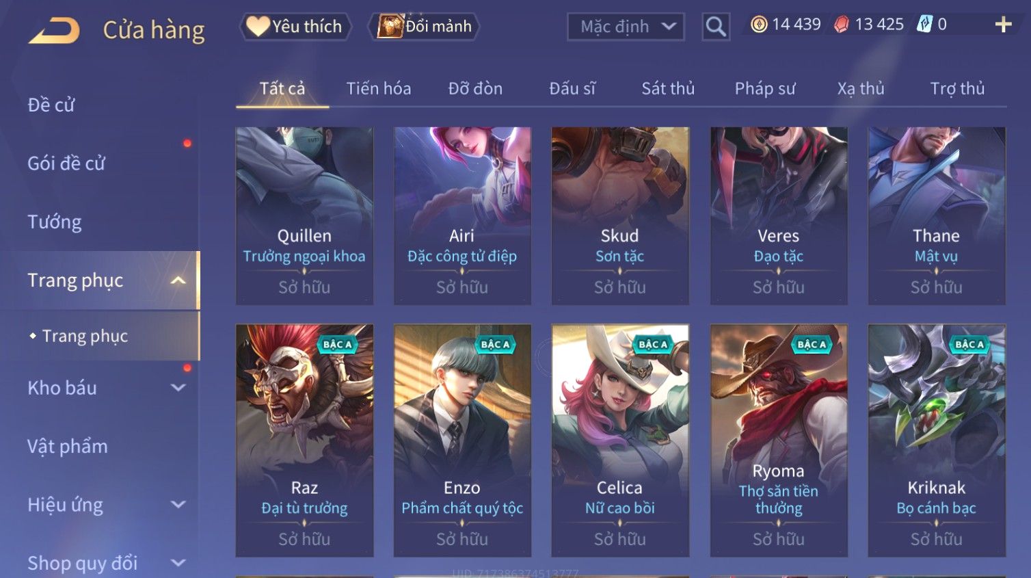Tap the blue voucher currency icon

point(924,25)
